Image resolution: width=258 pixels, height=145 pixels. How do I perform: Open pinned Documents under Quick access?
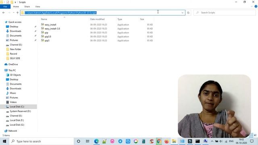click(15, 35)
